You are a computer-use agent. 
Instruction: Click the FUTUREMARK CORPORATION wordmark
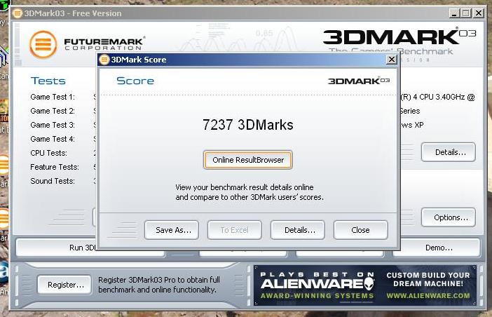(x=104, y=44)
